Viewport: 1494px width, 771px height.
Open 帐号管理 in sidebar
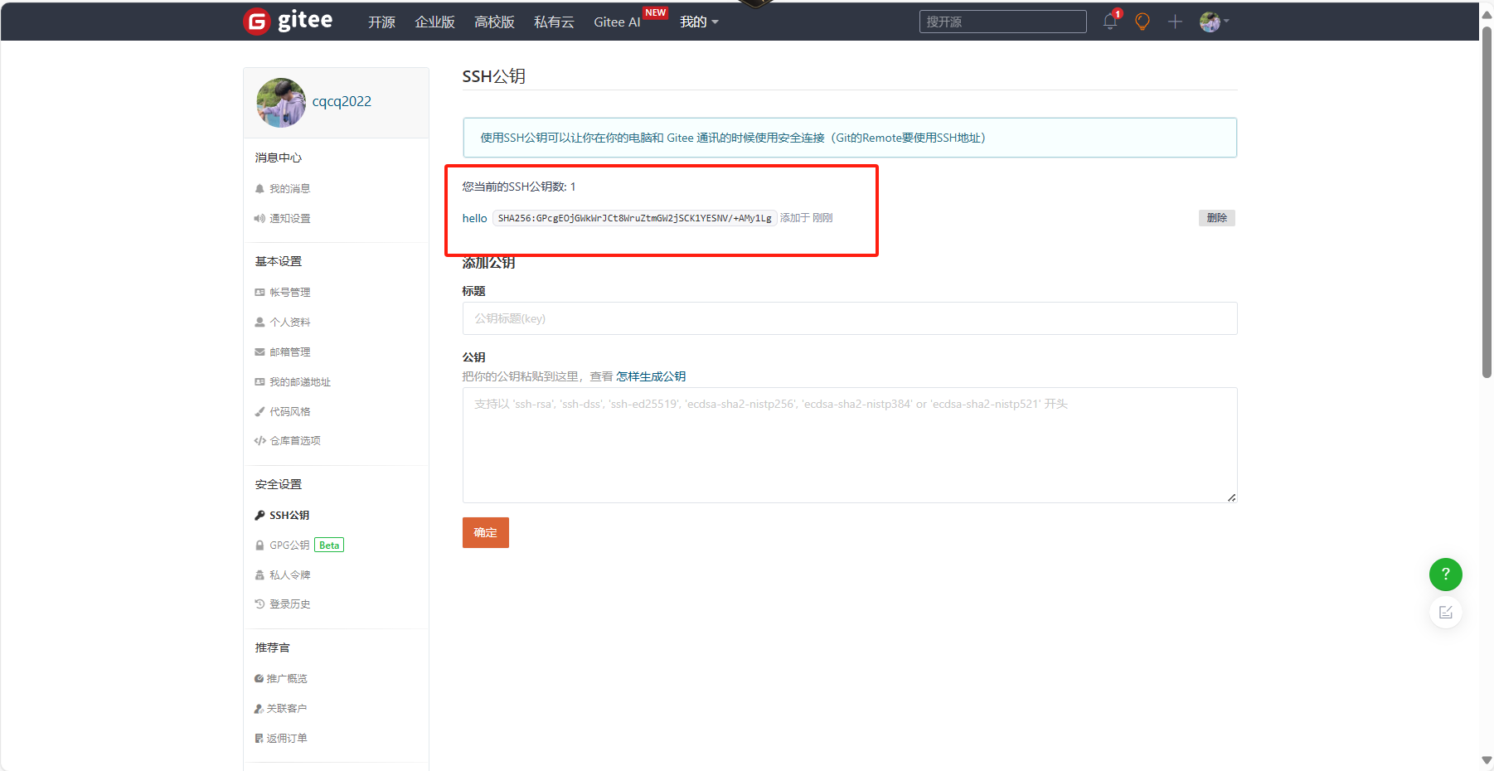click(290, 293)
